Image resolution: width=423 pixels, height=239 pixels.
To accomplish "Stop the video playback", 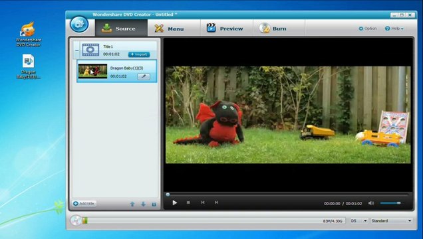I will point(188,202).
